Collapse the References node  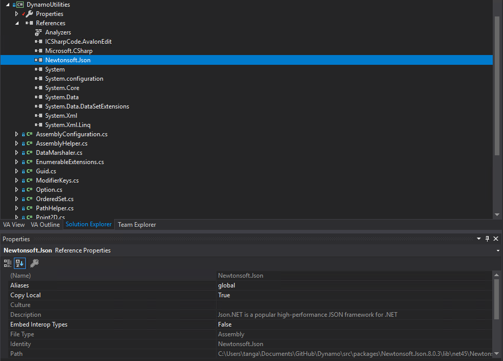click(16, 23)
